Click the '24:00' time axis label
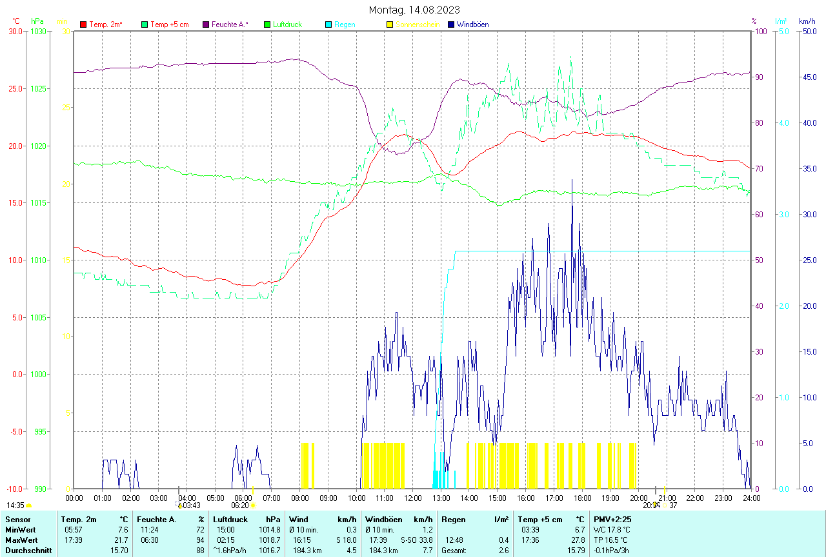The image size is (826, 557). (751, 498)
